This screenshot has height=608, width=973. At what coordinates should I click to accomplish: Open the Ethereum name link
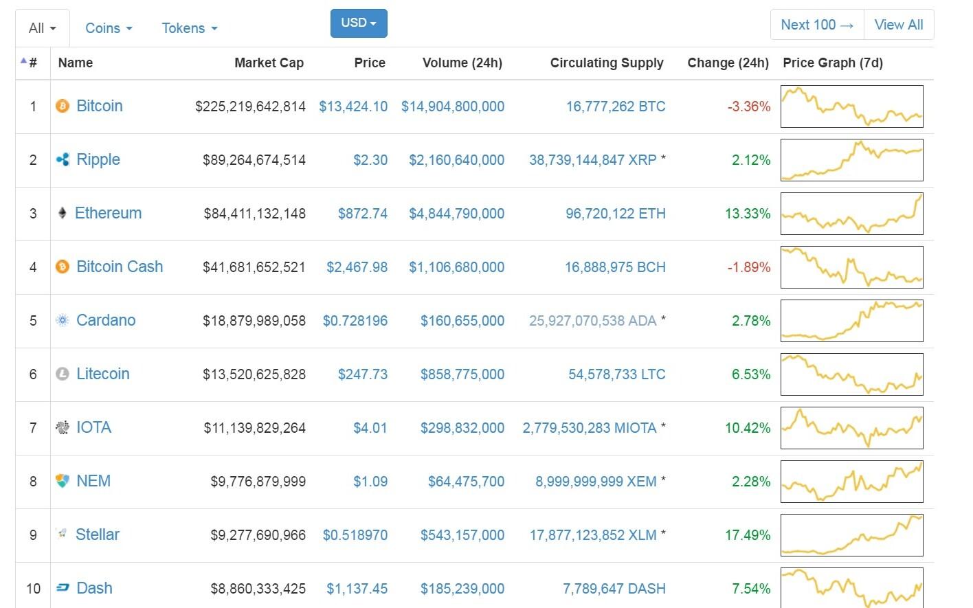[x=108, y=213]
